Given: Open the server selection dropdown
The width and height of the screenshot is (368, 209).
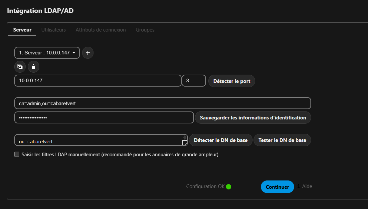Looking at the screenshot, I should pyautogui.click(x=47, y=53).
